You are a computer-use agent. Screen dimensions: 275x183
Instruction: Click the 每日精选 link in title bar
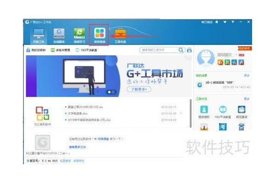[207, 22]
